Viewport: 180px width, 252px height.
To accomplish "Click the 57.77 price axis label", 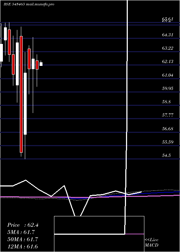I will [x=168, y=115].
